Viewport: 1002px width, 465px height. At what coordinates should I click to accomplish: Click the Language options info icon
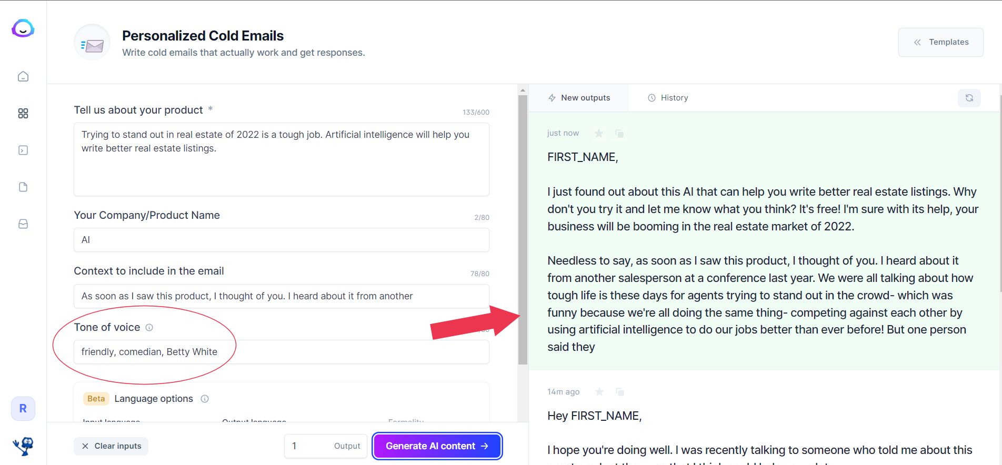coord(205,399)
